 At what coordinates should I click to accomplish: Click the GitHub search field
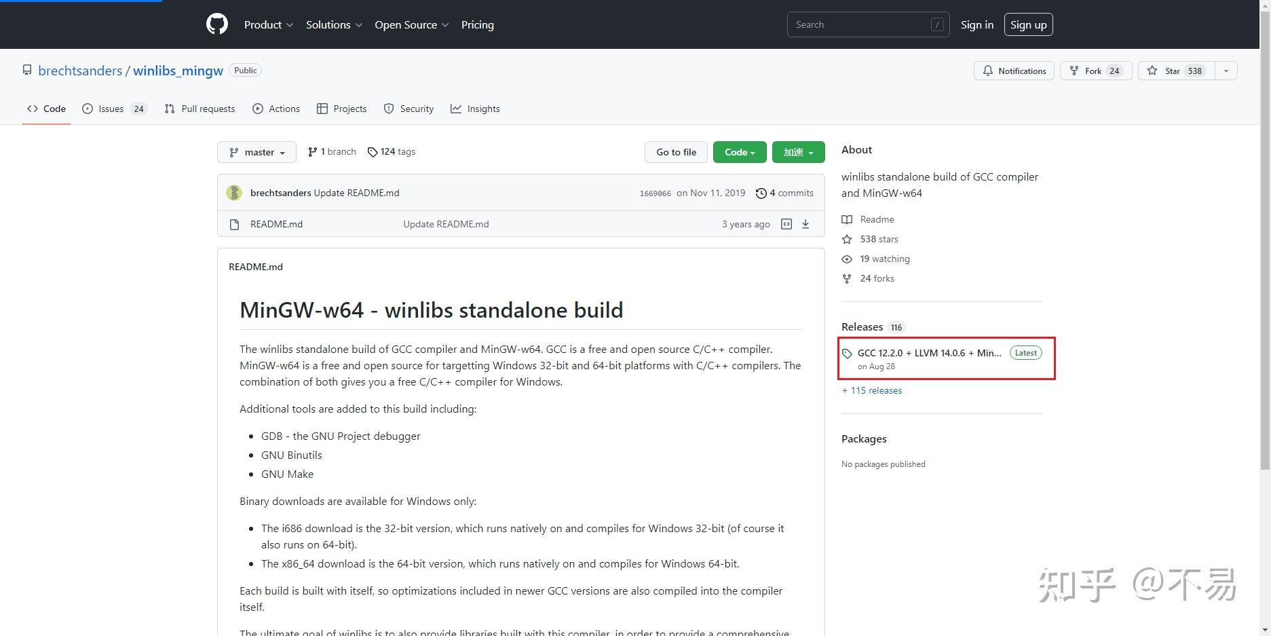click(862, 24)
